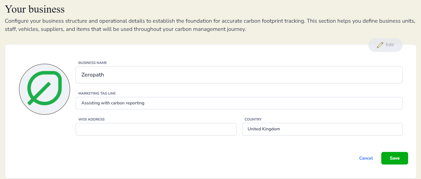Cancel editing the business details
The width and height of the screenshot is (421, 179).
tap(366, 158)
